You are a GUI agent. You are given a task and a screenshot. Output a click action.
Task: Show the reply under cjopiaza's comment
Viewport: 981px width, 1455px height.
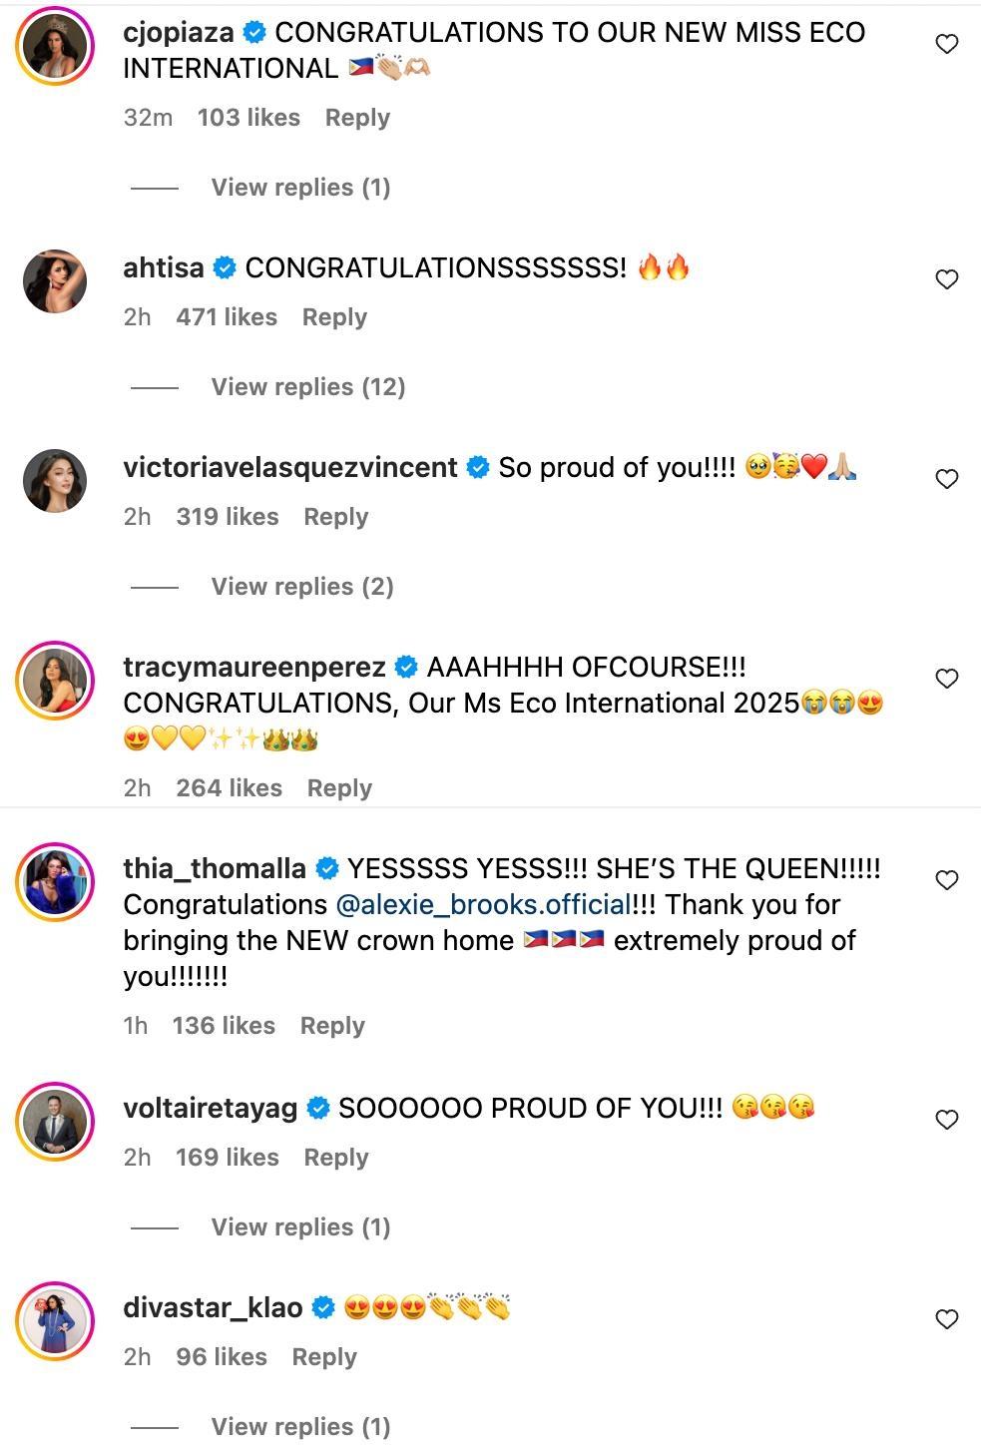click(299, 188)
